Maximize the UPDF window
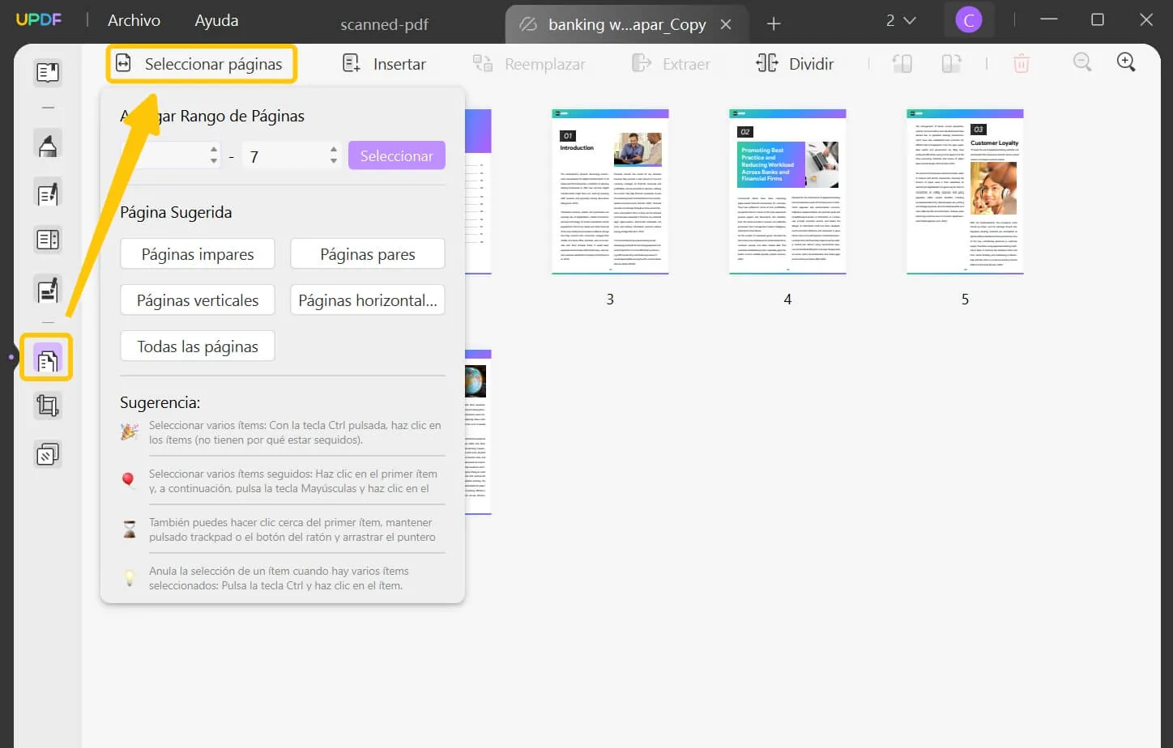Viewport: 1173px width, 748px height. (1098, 19)
